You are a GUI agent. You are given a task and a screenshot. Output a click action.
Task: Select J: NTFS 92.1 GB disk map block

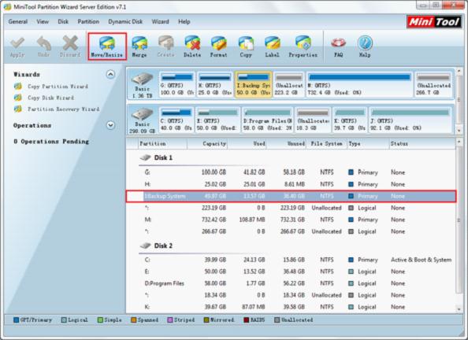[410, 120]
